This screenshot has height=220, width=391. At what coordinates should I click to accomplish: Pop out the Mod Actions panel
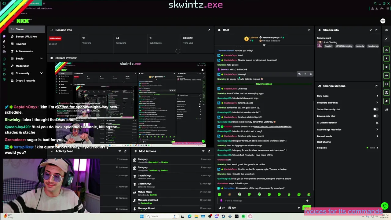point(209,151)
